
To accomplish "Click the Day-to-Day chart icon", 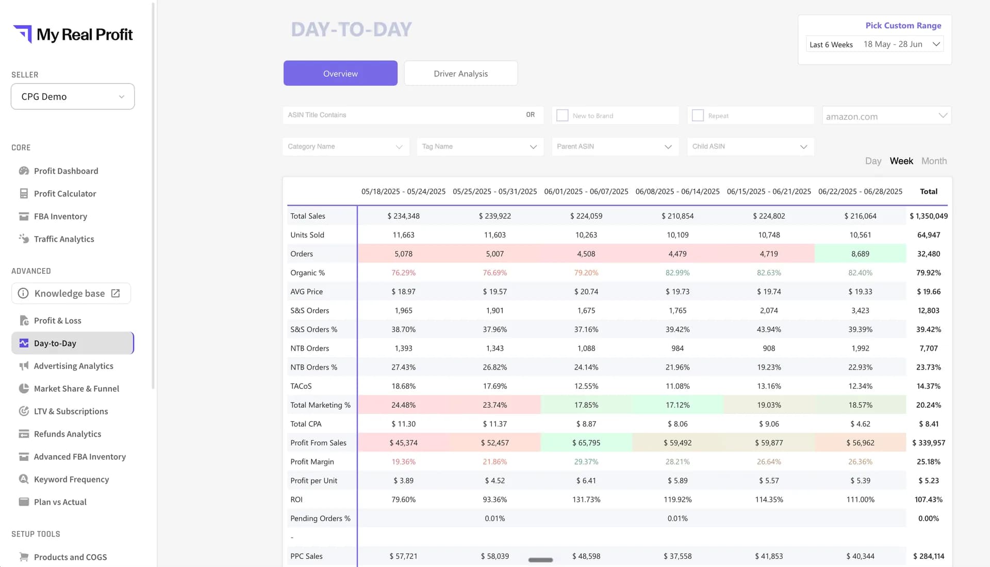I will (24, 343).
